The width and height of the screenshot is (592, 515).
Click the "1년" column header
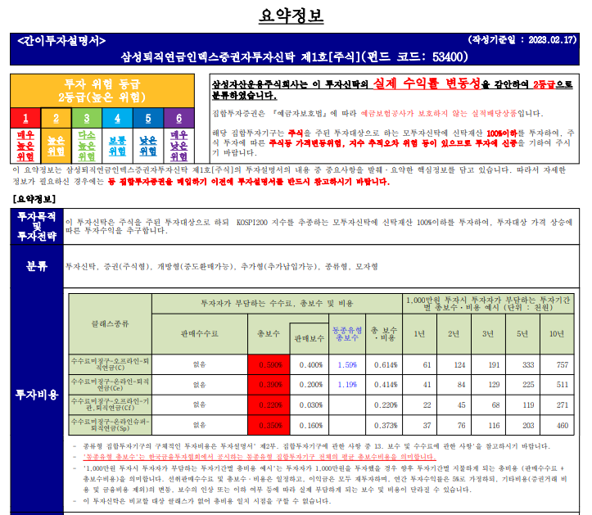coord(419,334)
